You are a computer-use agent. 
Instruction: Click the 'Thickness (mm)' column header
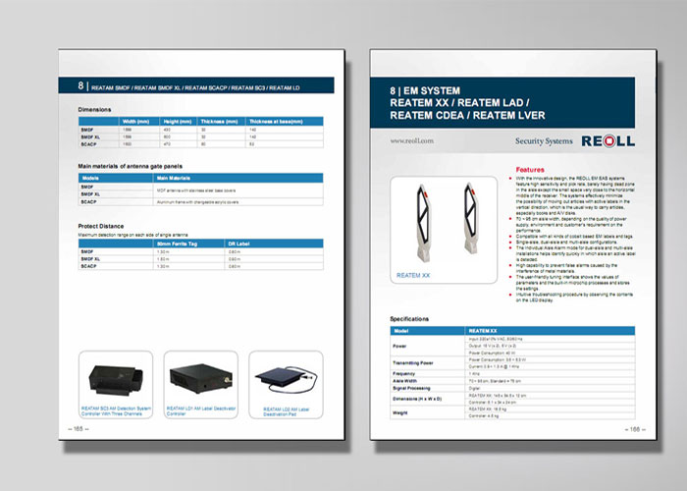(x=219, y=122)
